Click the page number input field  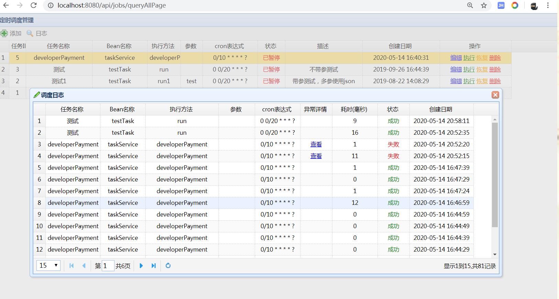click(108, 266)
